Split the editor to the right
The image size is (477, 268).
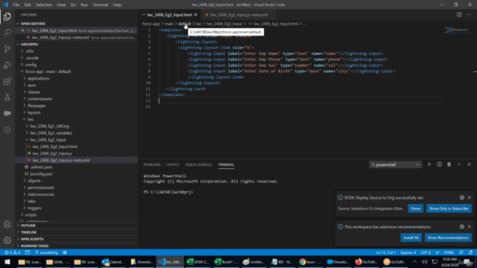pos(459,15)
